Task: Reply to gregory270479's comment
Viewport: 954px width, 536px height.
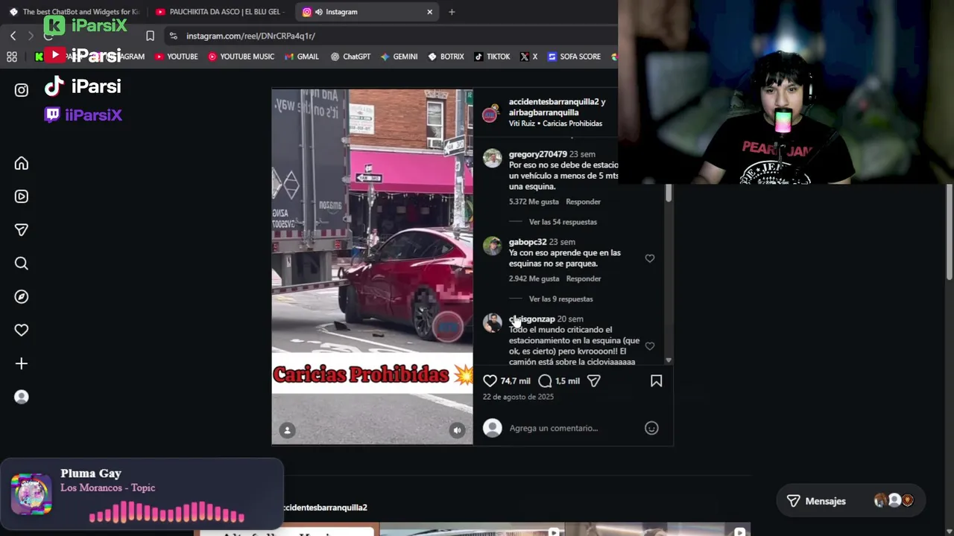Action: click(x=583, y=202)
